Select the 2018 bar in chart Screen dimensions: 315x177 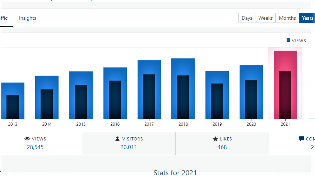183,88
